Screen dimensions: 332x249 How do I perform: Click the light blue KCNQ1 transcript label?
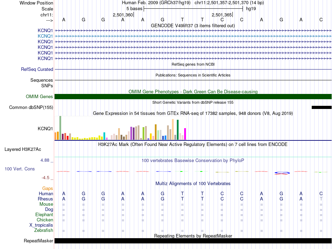(45, 36)
